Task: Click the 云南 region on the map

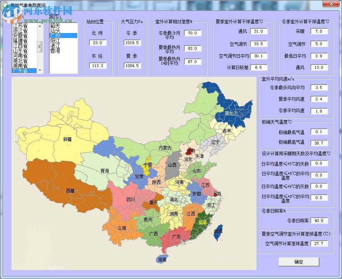Action: point(122,227)
